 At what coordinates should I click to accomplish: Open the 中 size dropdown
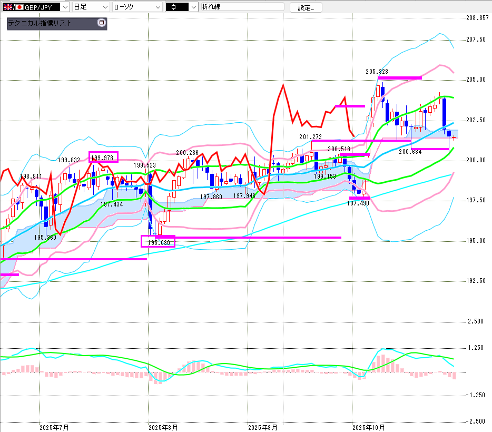pyautogui.click(x=193, y=7)
